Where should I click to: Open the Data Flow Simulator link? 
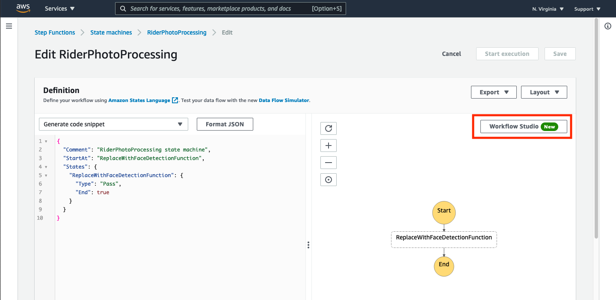(x=284, y=100)
